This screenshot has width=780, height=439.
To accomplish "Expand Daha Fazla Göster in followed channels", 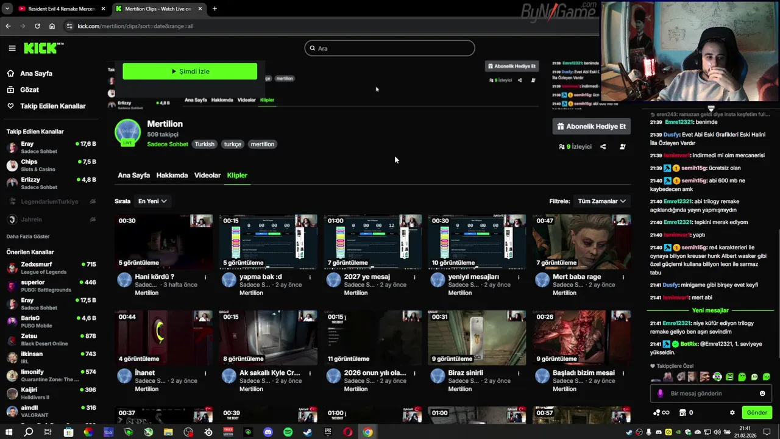I will (x=28, y=237).
